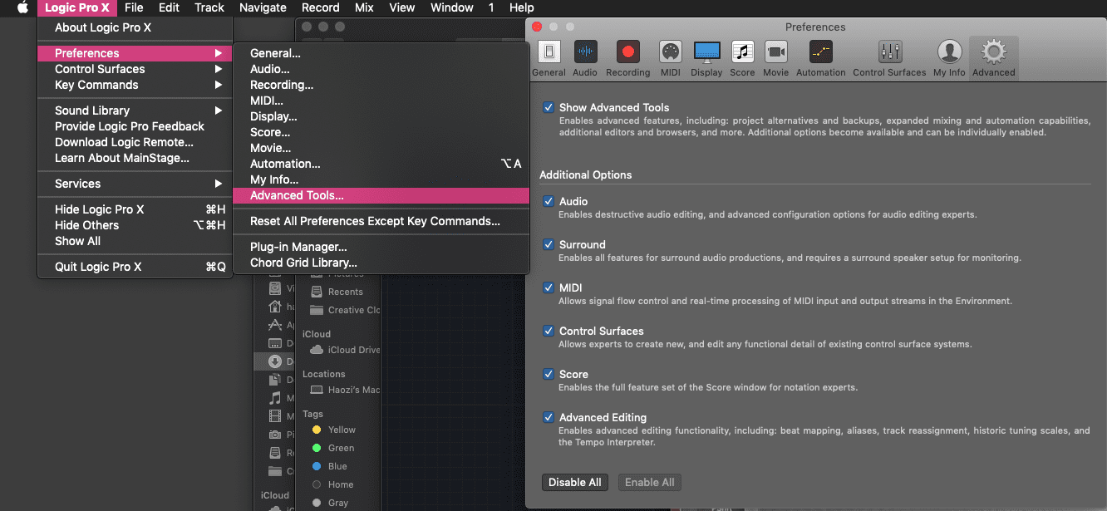Toggle the Surround checkbox
The height and width of the screenshot is (511, 1107).
tap(549, 244)
